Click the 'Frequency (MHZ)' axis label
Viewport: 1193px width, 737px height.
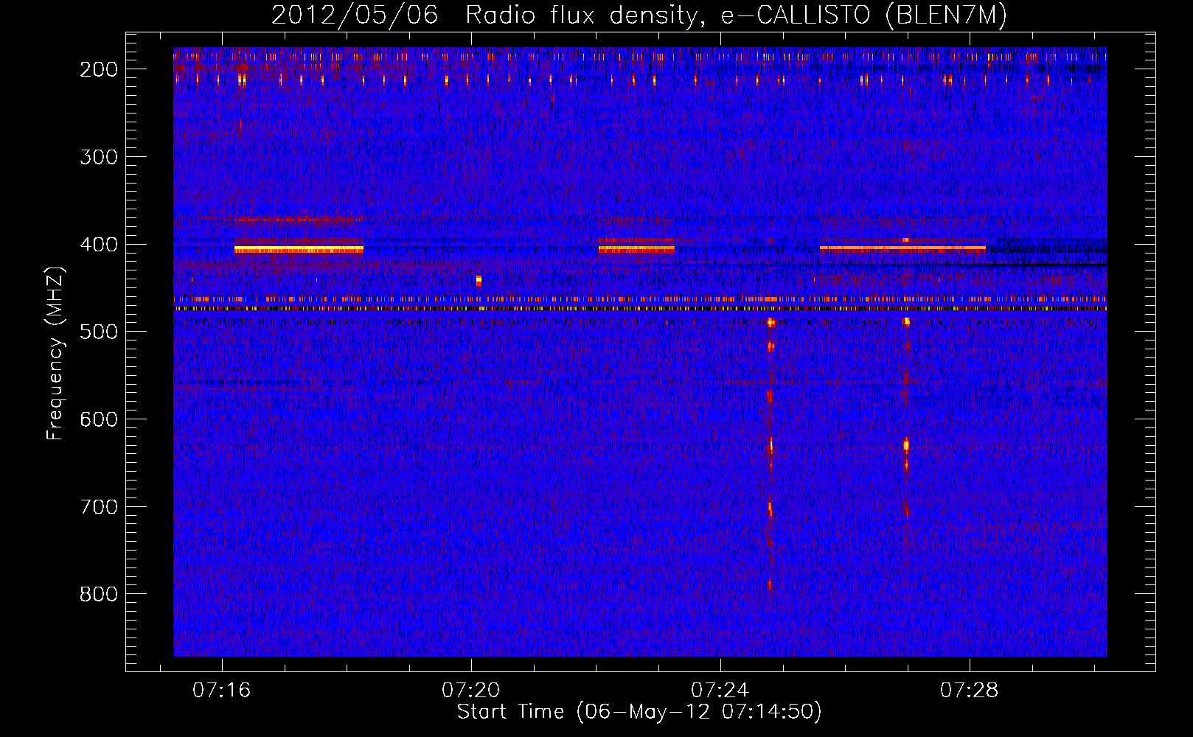(x=55, y=353)
